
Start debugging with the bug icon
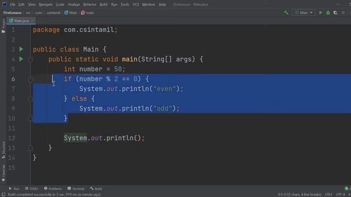(328, 13)
